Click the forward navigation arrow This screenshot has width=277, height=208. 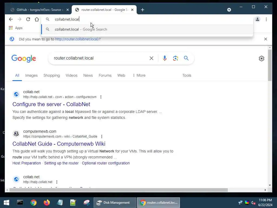click(x=19, y=19)
